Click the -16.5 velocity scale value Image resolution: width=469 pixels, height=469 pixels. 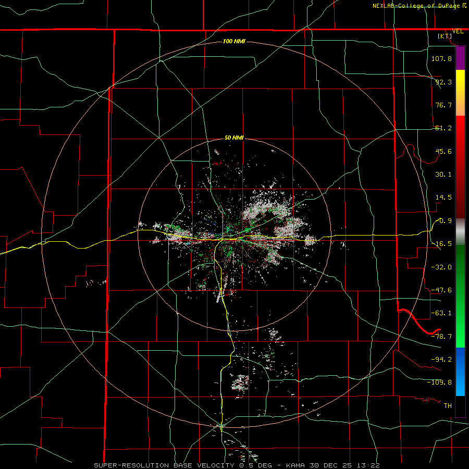(441, 244)
